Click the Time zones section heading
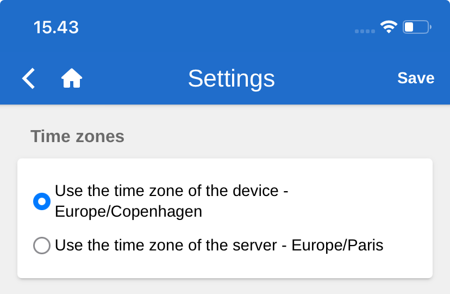Viewport: 450px width, 294px height. pos(77,136)
